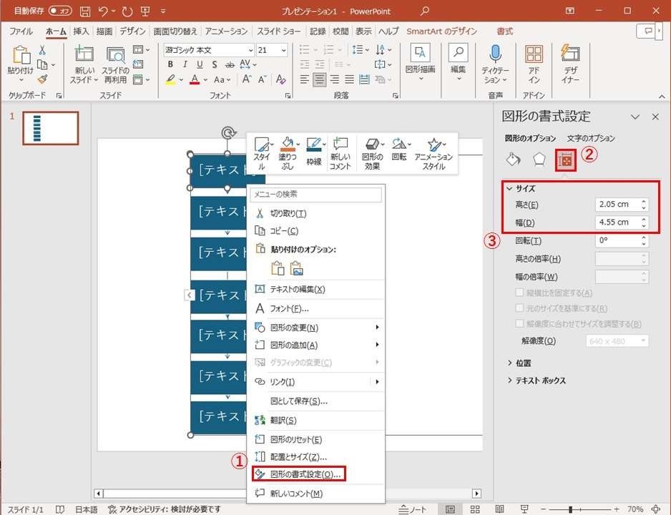
Task: Click the Save floppy disk icon
Action: tap(86, 11)
